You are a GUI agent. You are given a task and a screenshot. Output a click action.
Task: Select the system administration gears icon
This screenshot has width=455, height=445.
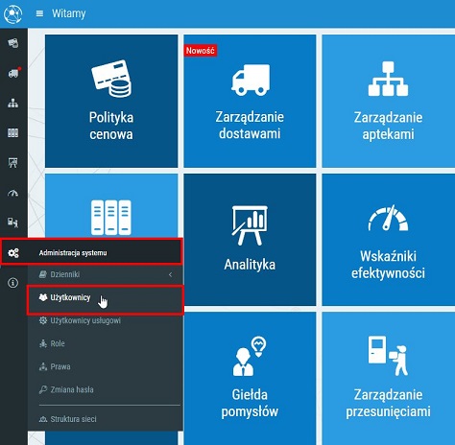coord(13,253)
